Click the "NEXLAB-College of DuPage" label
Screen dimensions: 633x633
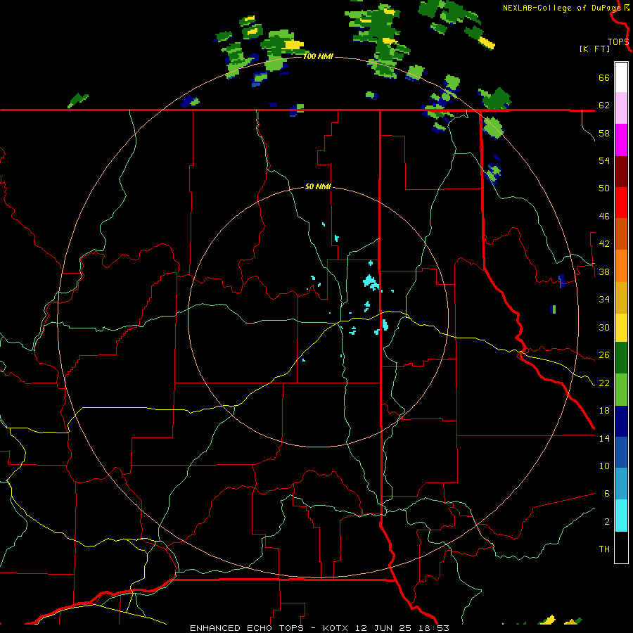(562, 8)
